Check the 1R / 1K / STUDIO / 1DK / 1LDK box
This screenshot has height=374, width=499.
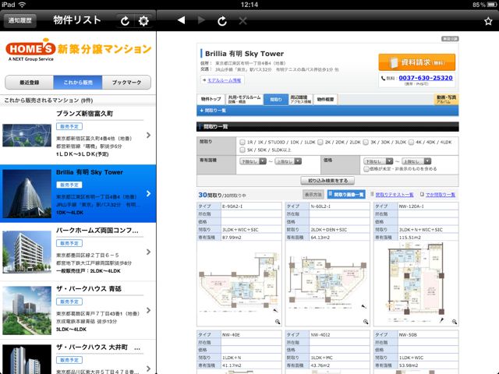(x=242, y=142)
